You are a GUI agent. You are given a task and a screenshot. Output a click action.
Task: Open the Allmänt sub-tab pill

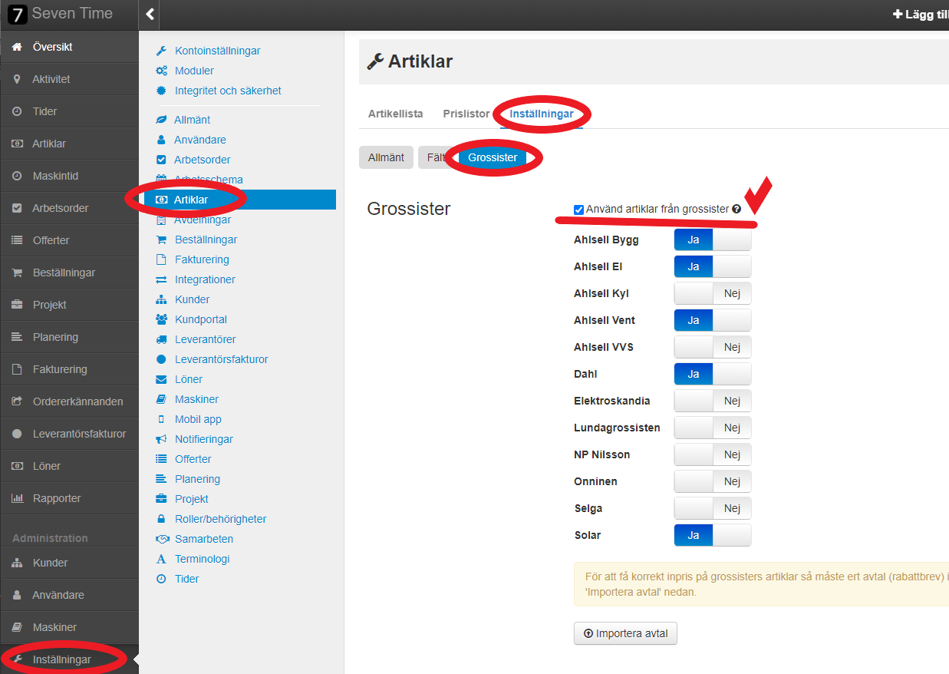[x=386, y=157]
